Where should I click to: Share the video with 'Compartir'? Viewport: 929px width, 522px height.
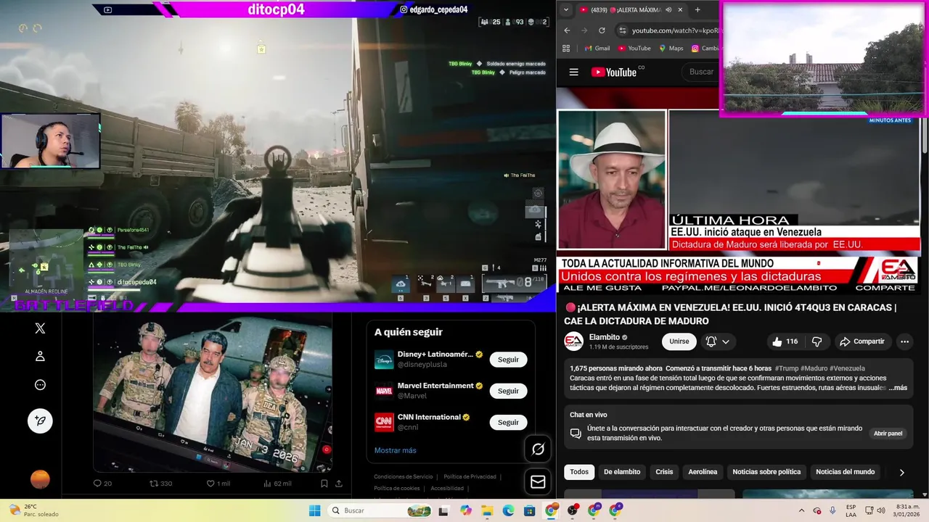pyautogui.click(x=862, y=341)
